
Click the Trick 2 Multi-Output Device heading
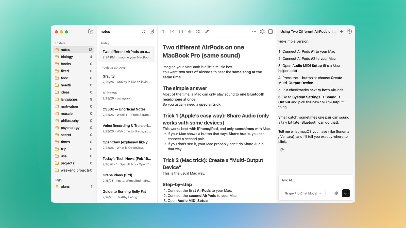[x=213, y=164]
